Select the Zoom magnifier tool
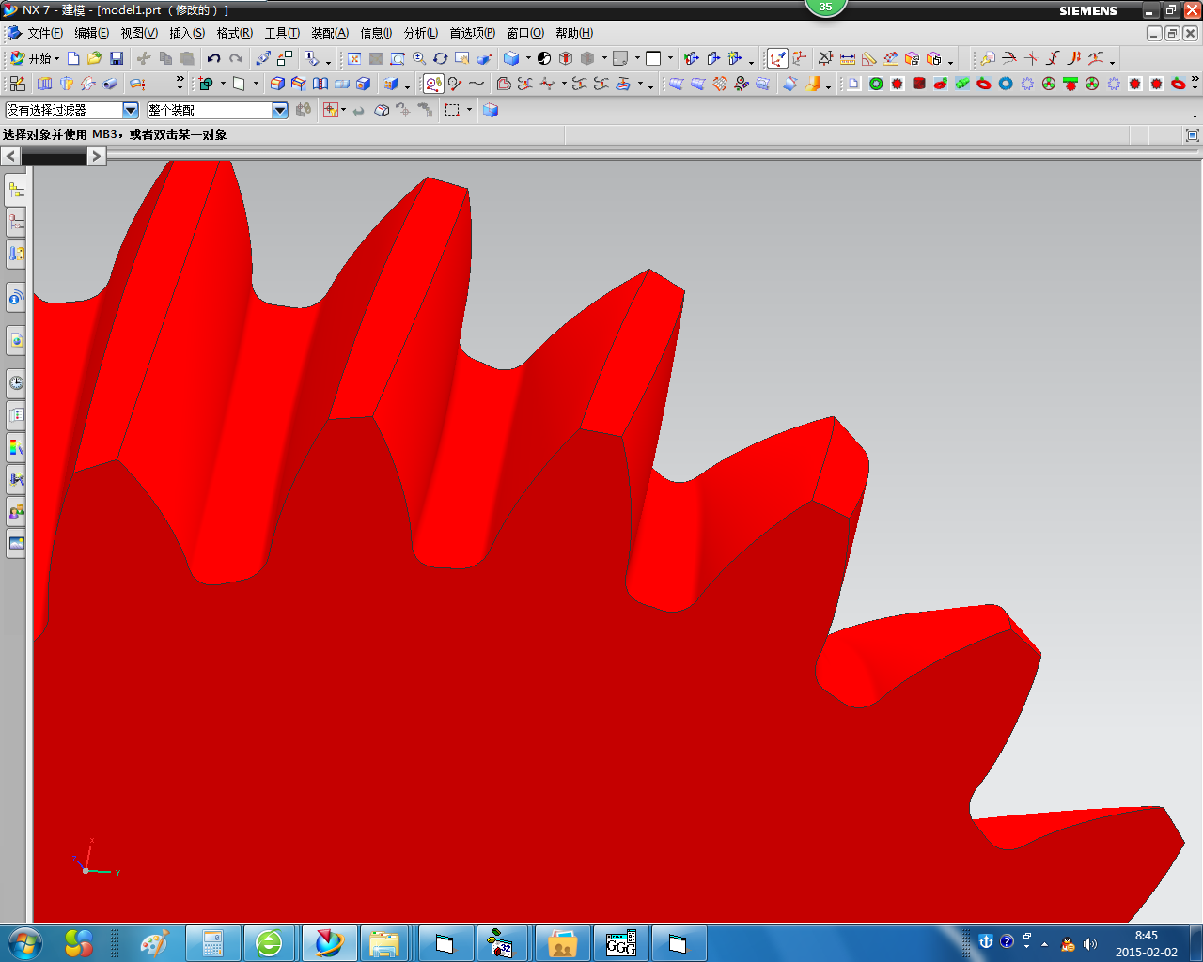Screen dimensions: 1203x962 (419, 58)
